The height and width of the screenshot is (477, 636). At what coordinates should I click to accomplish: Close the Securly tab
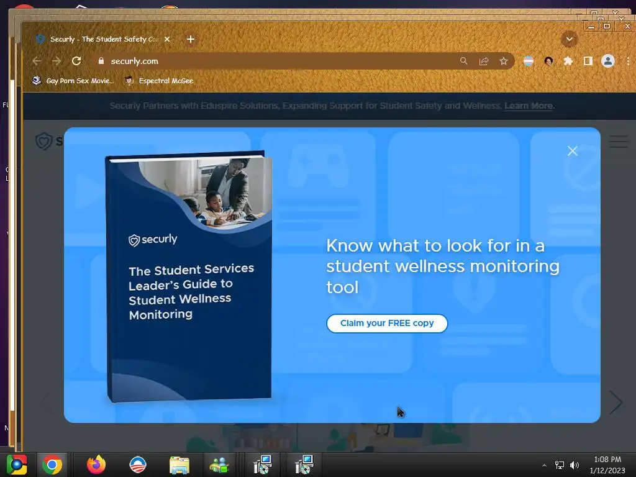point(167,39)
